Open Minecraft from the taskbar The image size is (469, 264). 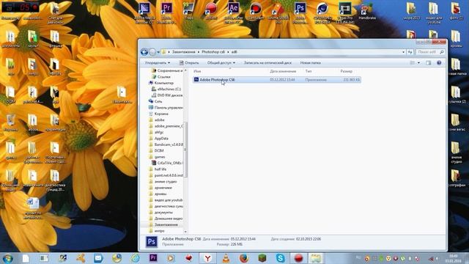click(x=262, y=258)
